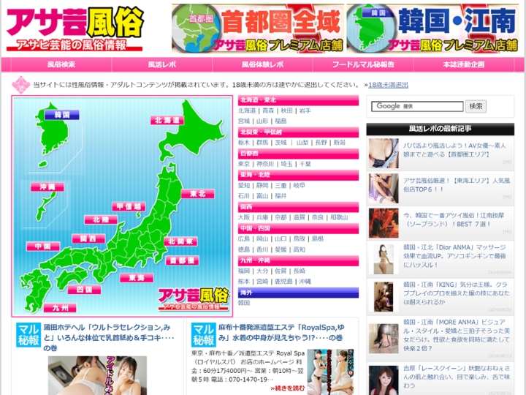This screenshot has width=526, height=395.
Task: Open the 和歌山 prefecture link
Action: pyautogui.click(x=339, y=217)
